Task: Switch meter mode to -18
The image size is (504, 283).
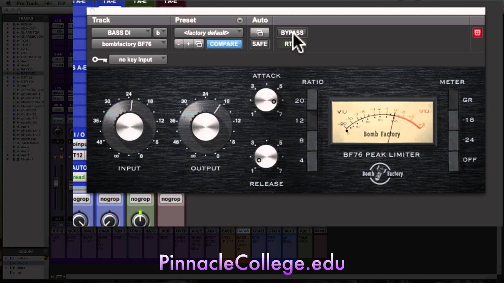Action: coord(454,120)
